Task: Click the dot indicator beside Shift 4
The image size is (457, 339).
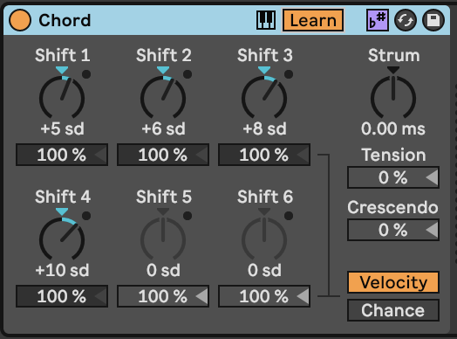Action: (x=86, y=216)
